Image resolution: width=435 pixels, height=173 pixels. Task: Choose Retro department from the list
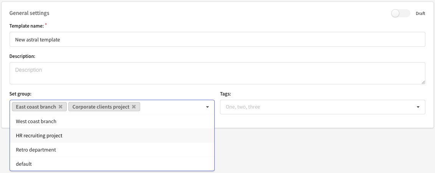tap(112, 150)
